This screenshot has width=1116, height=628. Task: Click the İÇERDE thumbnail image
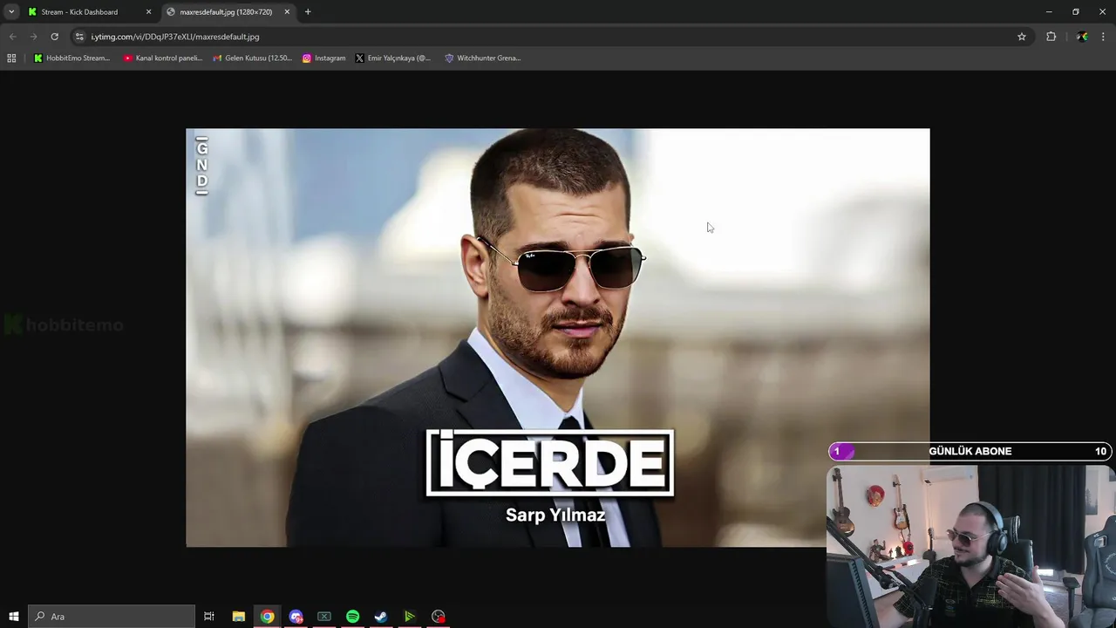(x=558, y=338)
